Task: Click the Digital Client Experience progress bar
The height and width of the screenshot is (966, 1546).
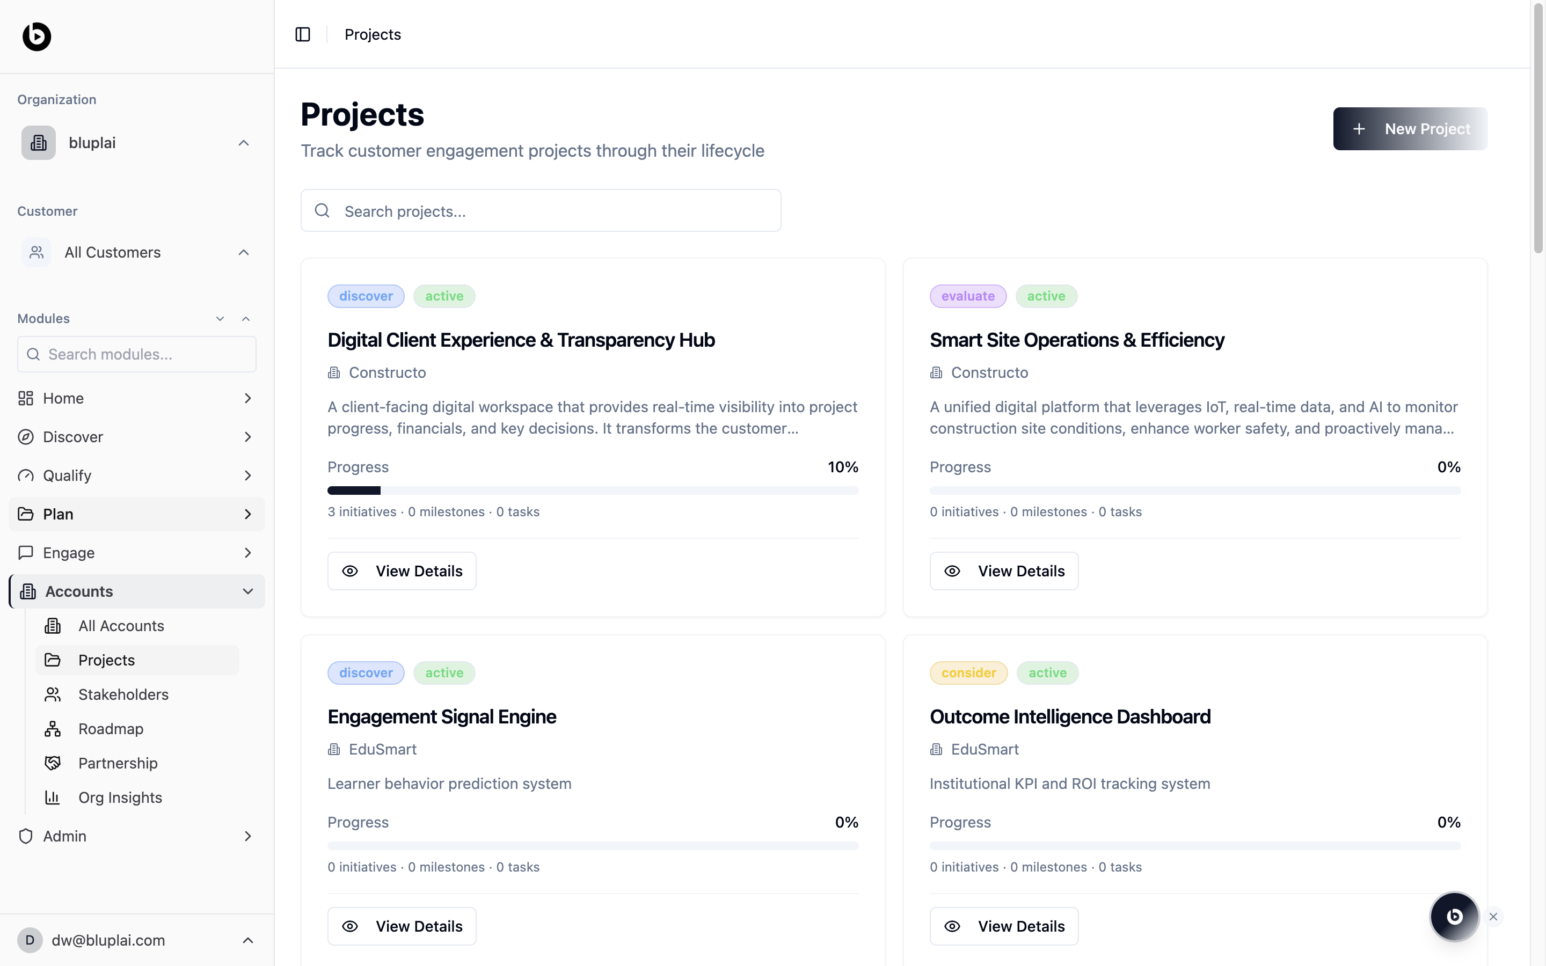Action: pos(592,491)
